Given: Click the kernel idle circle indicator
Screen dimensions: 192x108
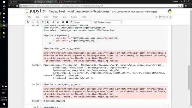Looking at the screenshot, I should point(170,17).
